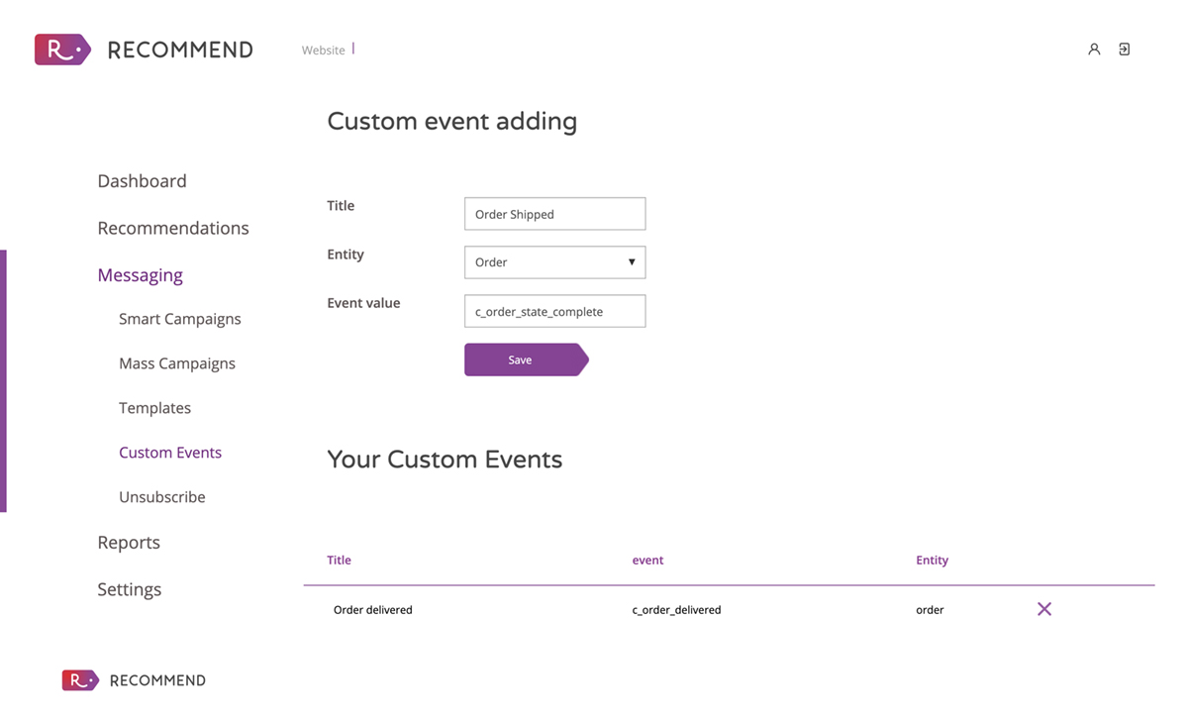Open the user profile icon

pos(1094,50)
